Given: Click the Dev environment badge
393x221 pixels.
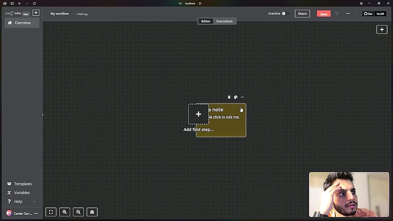Looking at the screenshot, I should pos(26,14).
